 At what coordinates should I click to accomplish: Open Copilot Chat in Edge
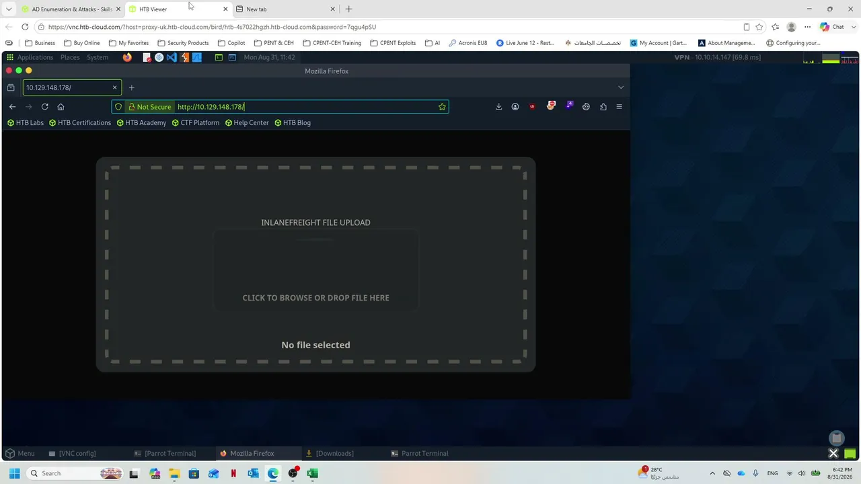[x=832, y=27]
